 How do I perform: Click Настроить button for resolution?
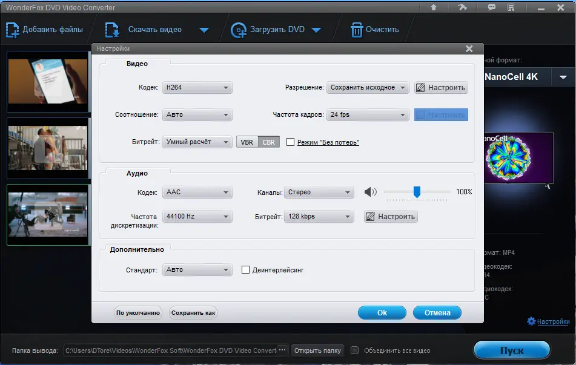click(x=441, y=87)
